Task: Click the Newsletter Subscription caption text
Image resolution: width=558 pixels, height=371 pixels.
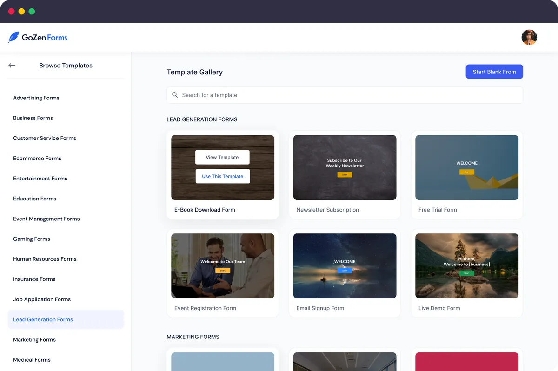Action: click(x=327, y=210)
